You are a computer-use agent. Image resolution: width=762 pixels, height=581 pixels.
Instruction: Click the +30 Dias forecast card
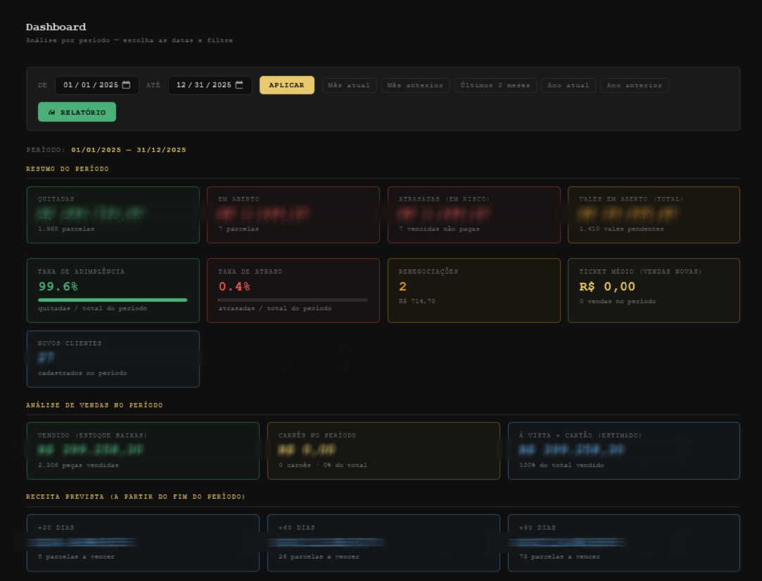143,542
